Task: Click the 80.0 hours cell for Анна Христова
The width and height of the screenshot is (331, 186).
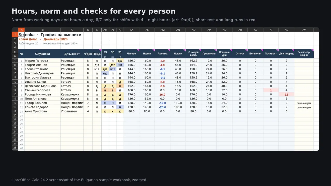Action: coord(131,111)
